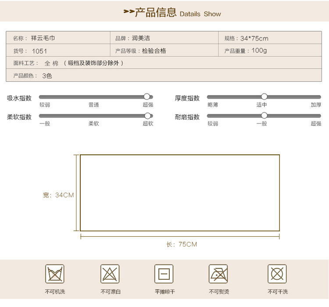Click the 面料工艺 全棉 row
The height and width of the screenshot is (307, 329).
click(x=164, y=63)
